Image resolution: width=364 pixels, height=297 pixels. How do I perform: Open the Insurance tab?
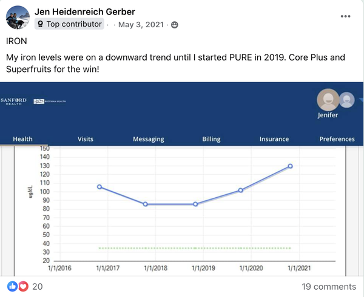click(274, 139)
